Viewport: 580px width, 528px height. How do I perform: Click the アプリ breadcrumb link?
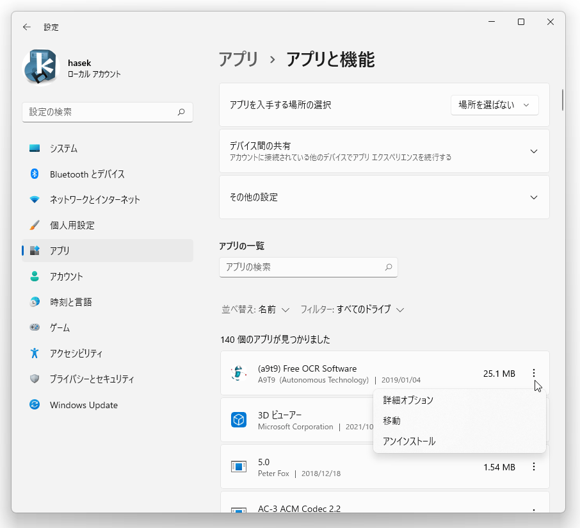238,59
